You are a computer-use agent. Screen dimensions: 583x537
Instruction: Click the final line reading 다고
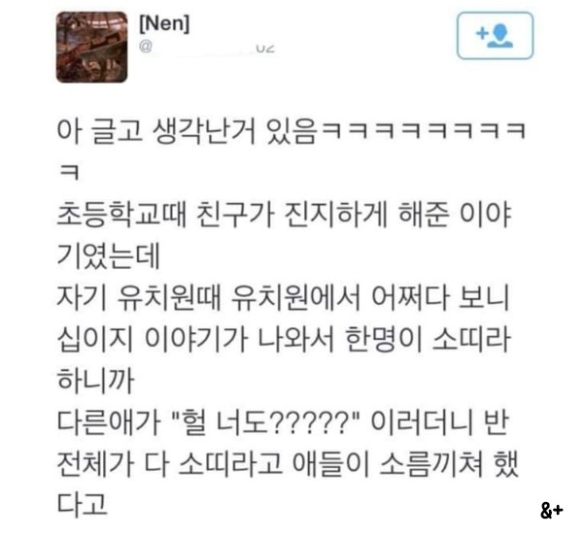(83, 505)
